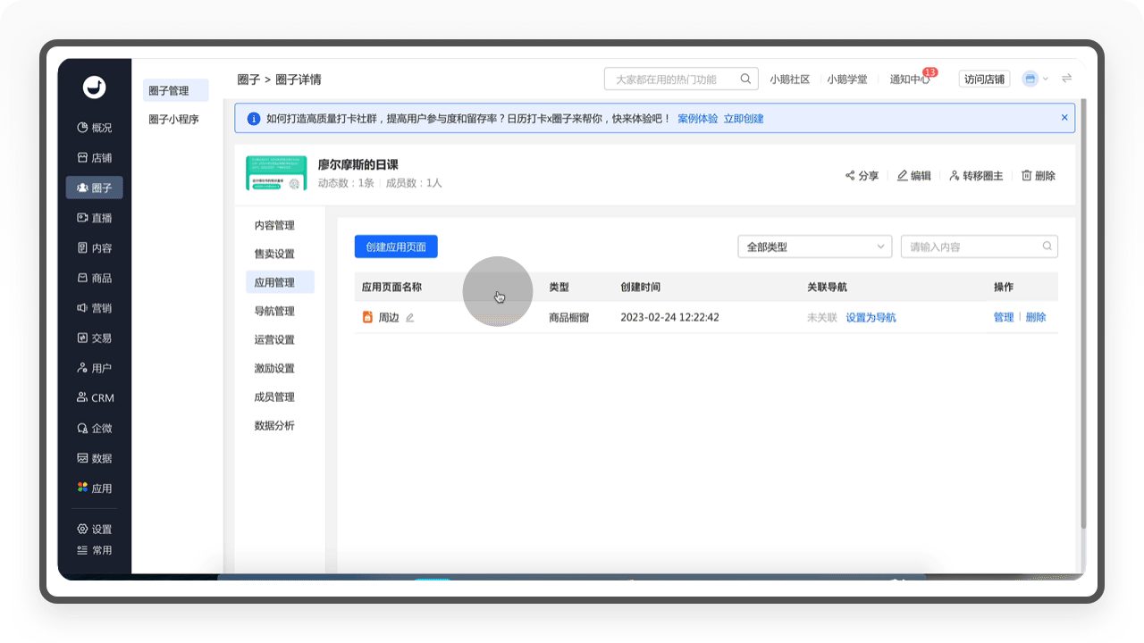Click the 分享 share icon
The width and height of the screenshot is (1144, 643).
click(850, 176)
